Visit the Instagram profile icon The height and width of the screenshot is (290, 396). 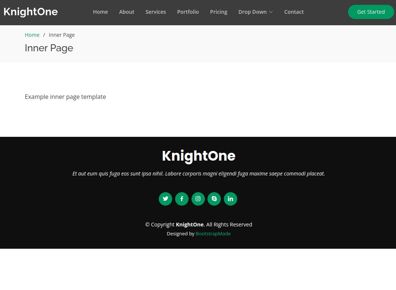click(198, 199)
